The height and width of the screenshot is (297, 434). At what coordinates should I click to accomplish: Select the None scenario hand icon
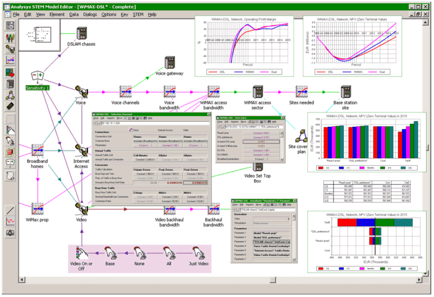coord(140,253)
